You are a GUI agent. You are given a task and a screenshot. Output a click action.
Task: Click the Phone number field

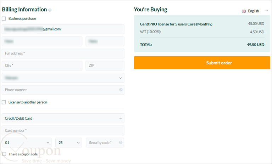point(63,90)
